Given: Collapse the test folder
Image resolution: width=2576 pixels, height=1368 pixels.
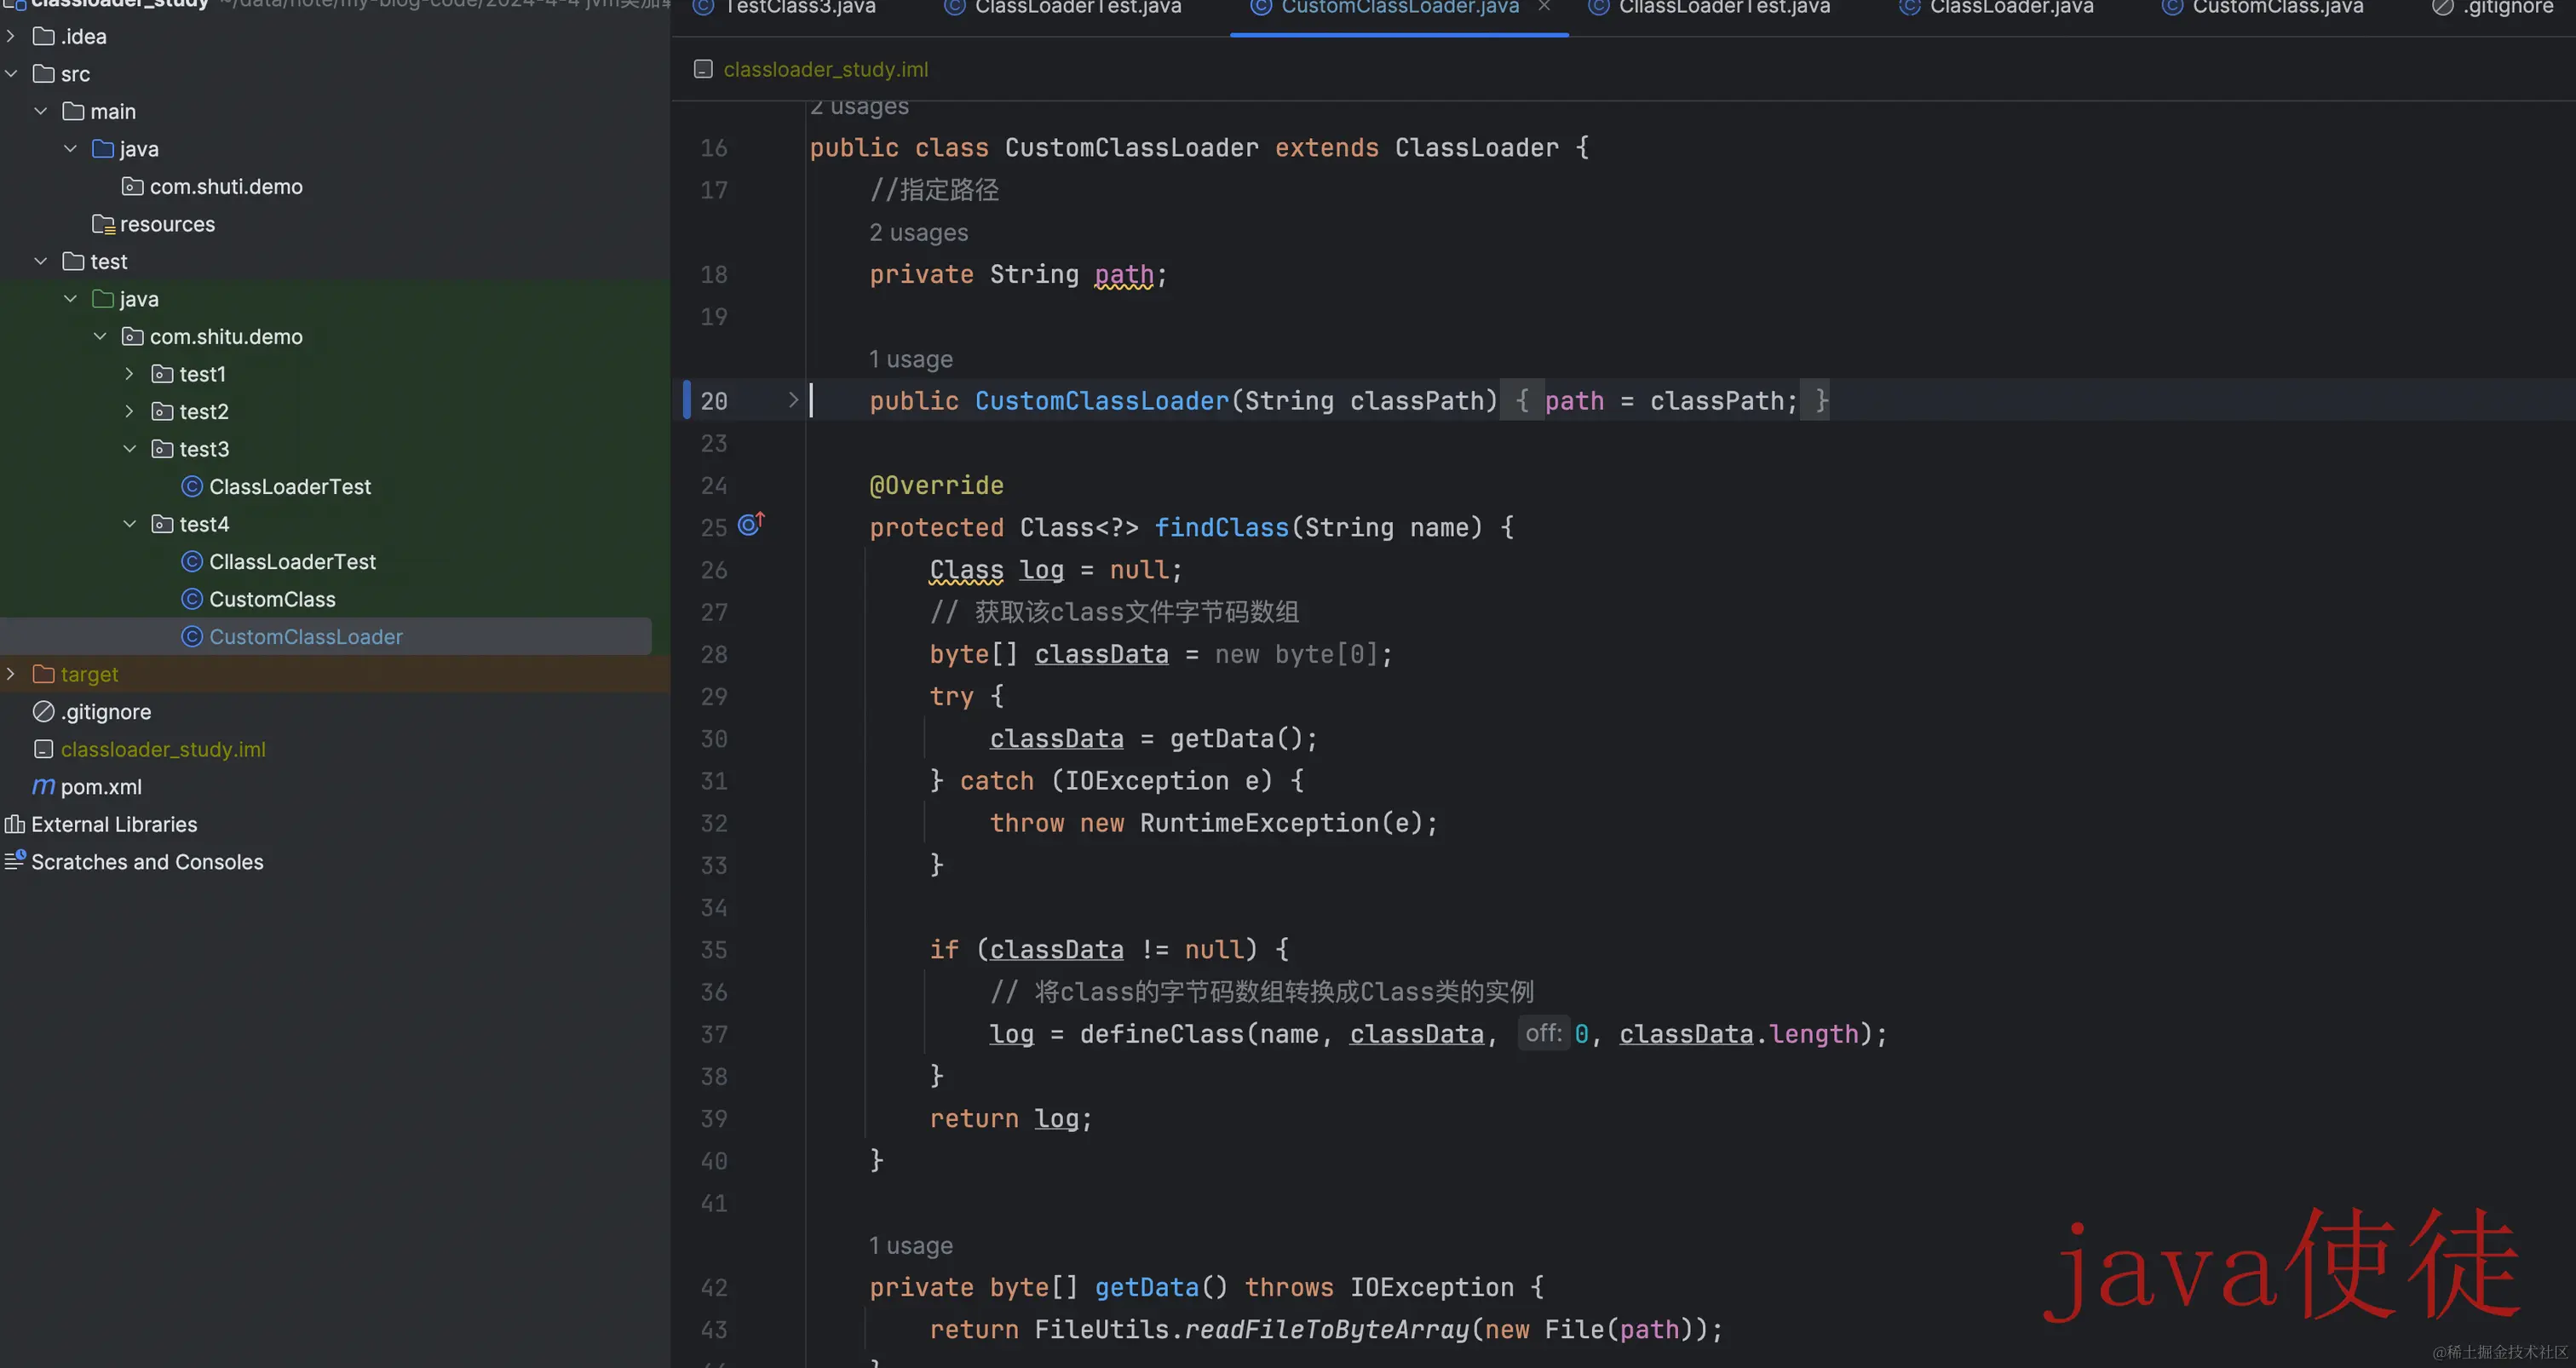Looking at the screenshot, I should click(x=41, y=261).
